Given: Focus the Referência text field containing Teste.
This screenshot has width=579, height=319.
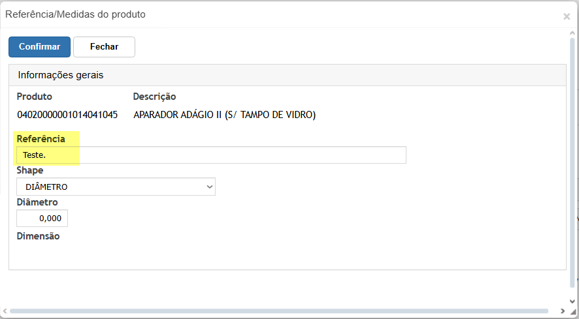Looking at the screenshot, I should point(210,155).
